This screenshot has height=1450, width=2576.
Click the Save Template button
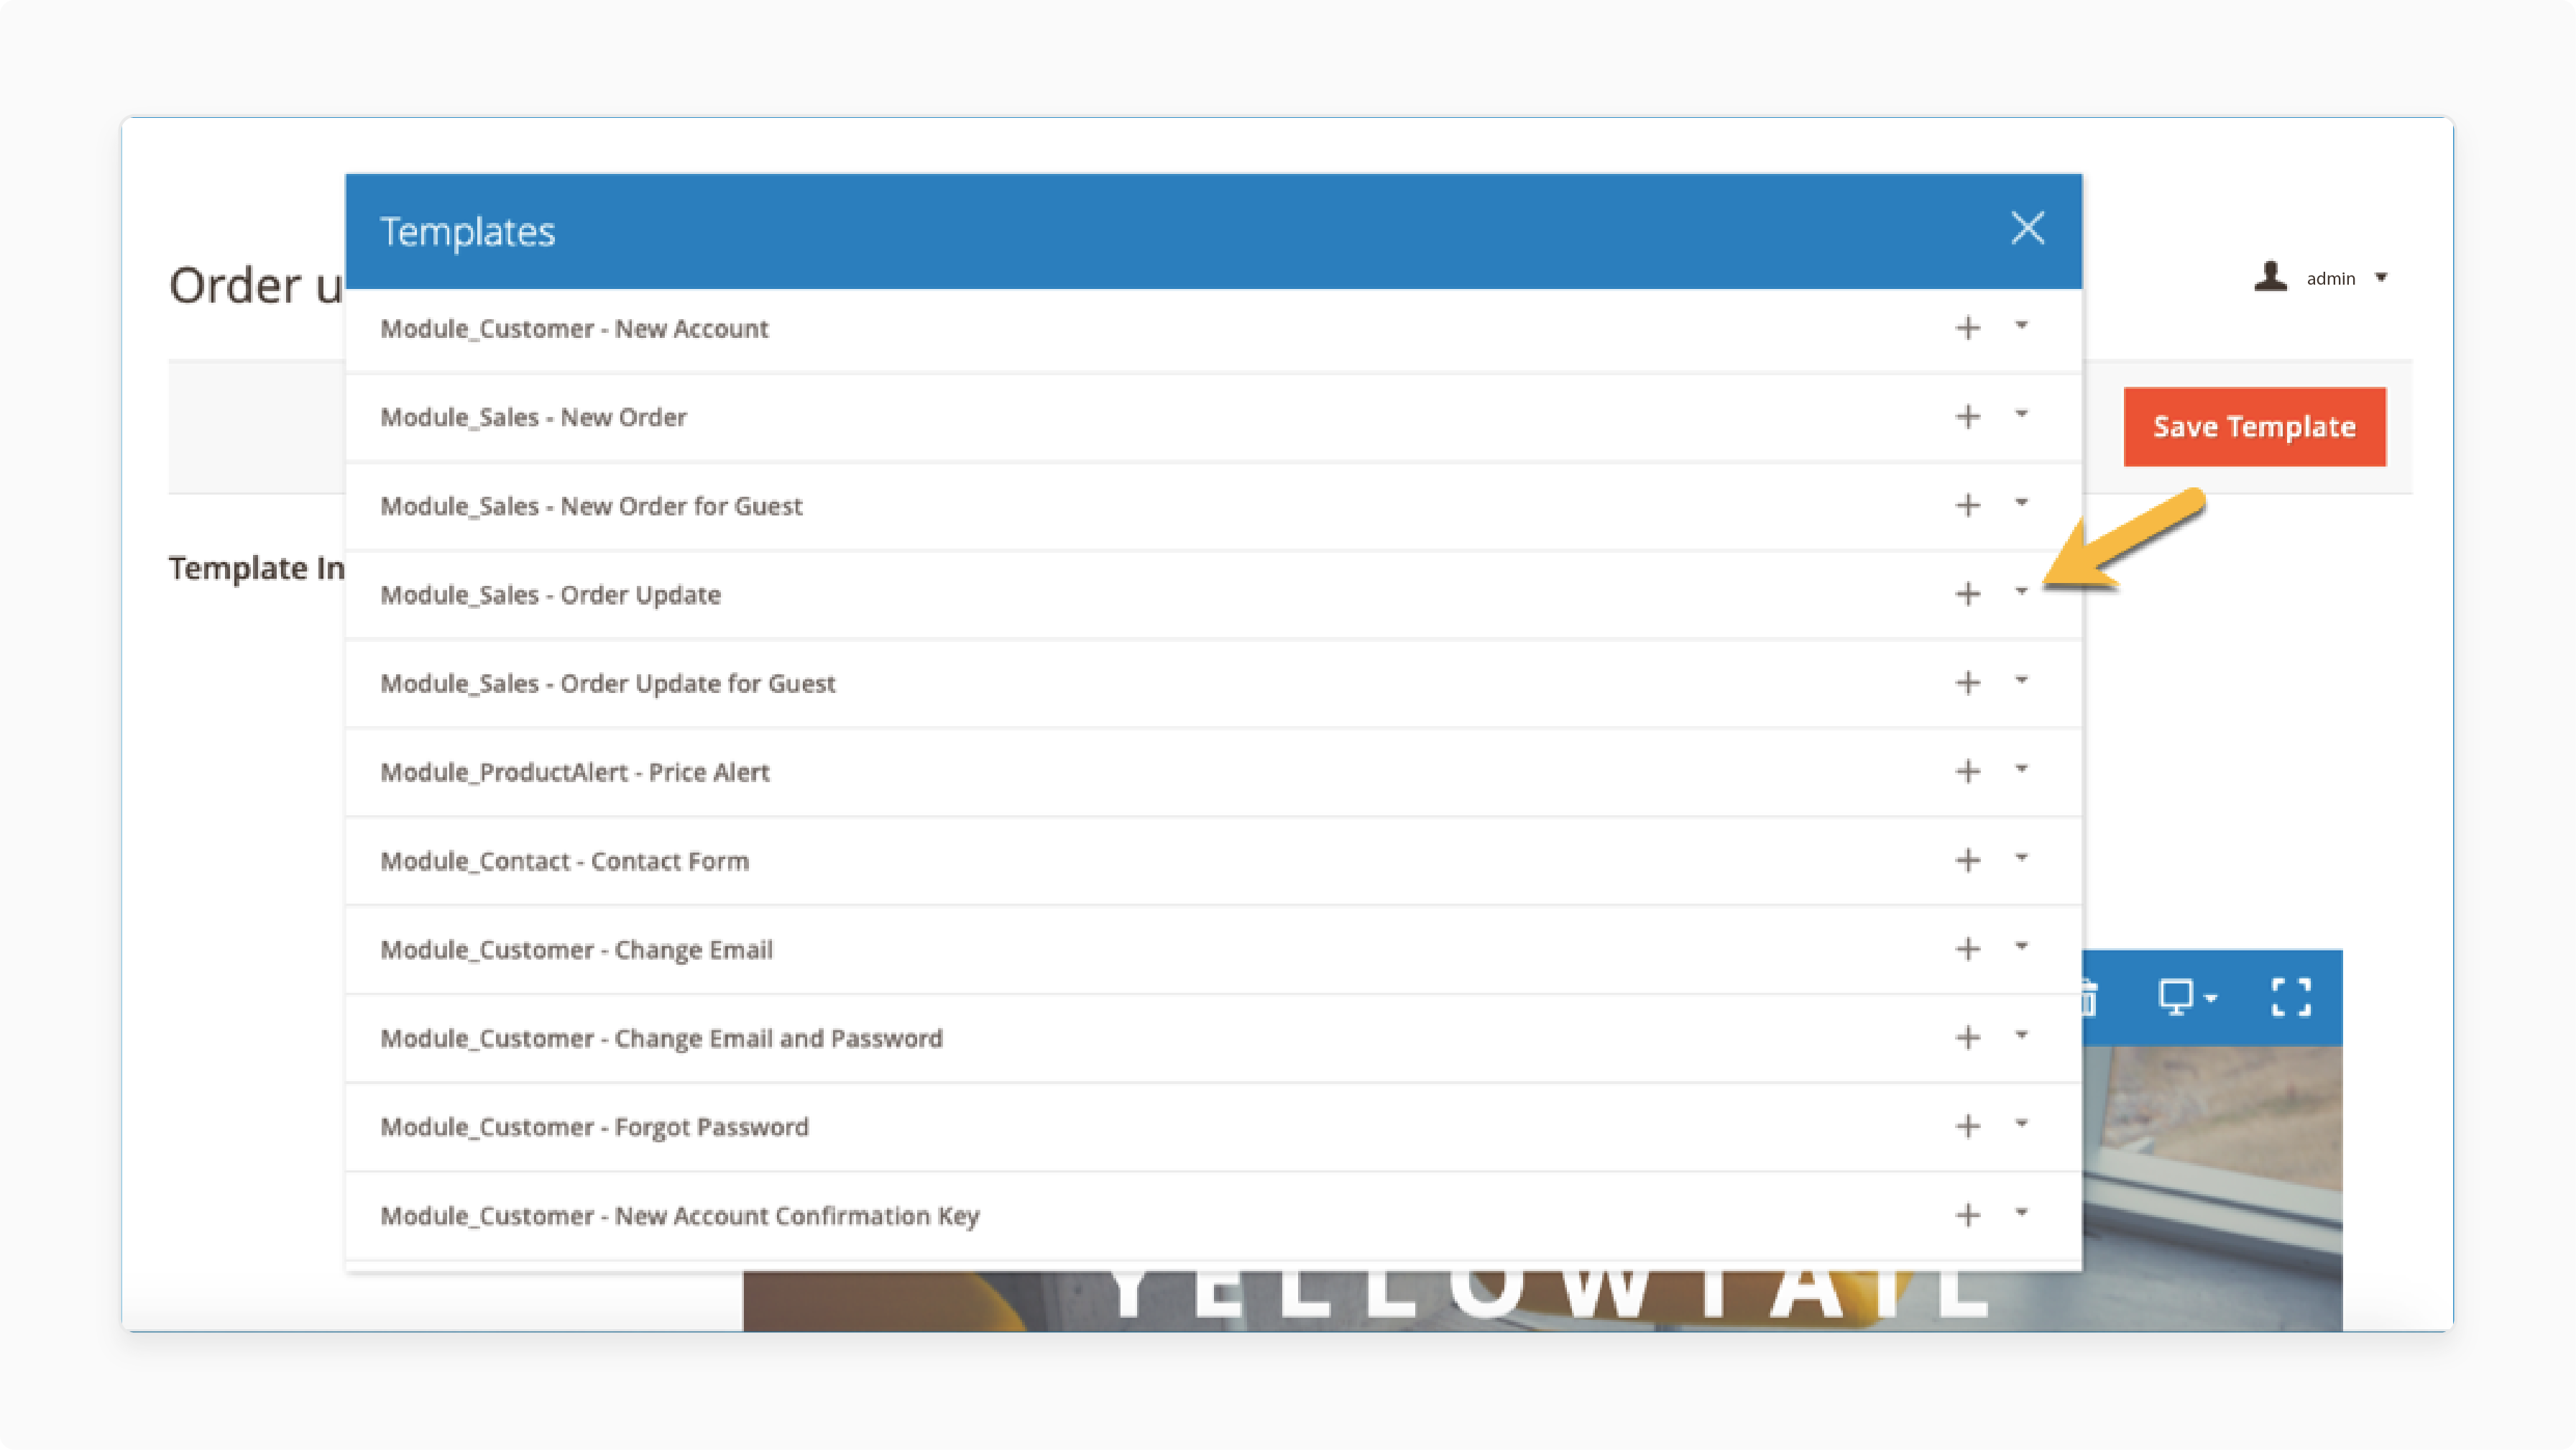(x=2254, y=426)
